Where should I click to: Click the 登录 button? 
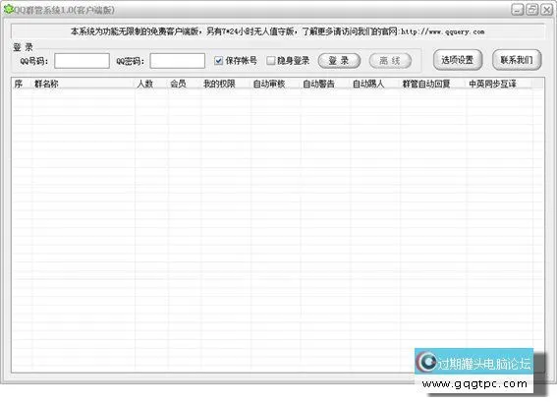pos(339,61)
